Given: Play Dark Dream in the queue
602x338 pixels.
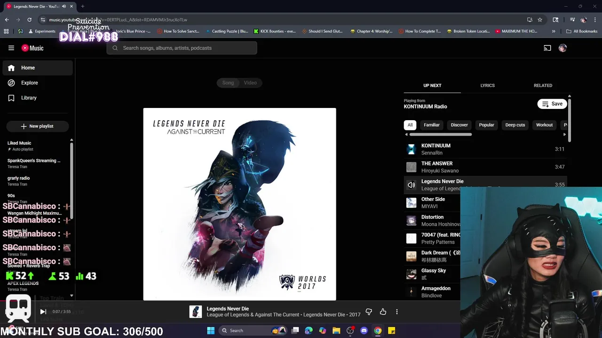Looking at the screenshot, I should click(433, 256).
